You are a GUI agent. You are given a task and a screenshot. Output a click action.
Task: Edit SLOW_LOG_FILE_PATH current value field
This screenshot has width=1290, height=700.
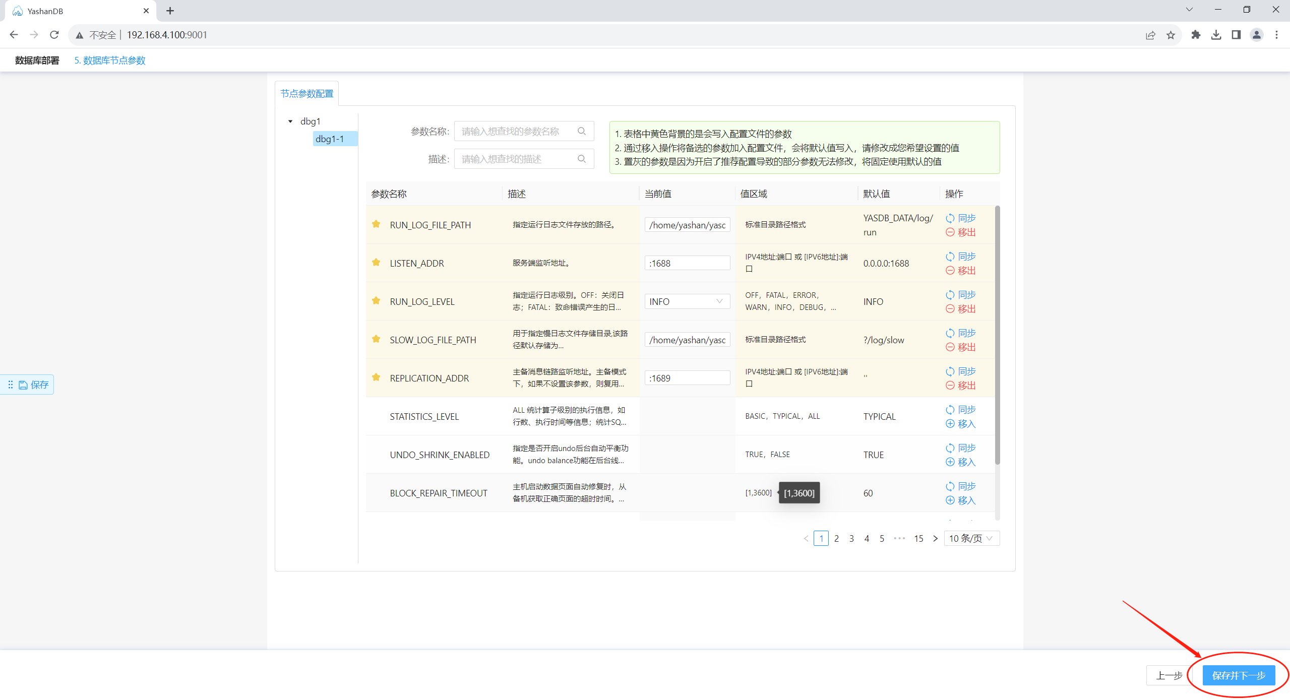coord(687,340)
